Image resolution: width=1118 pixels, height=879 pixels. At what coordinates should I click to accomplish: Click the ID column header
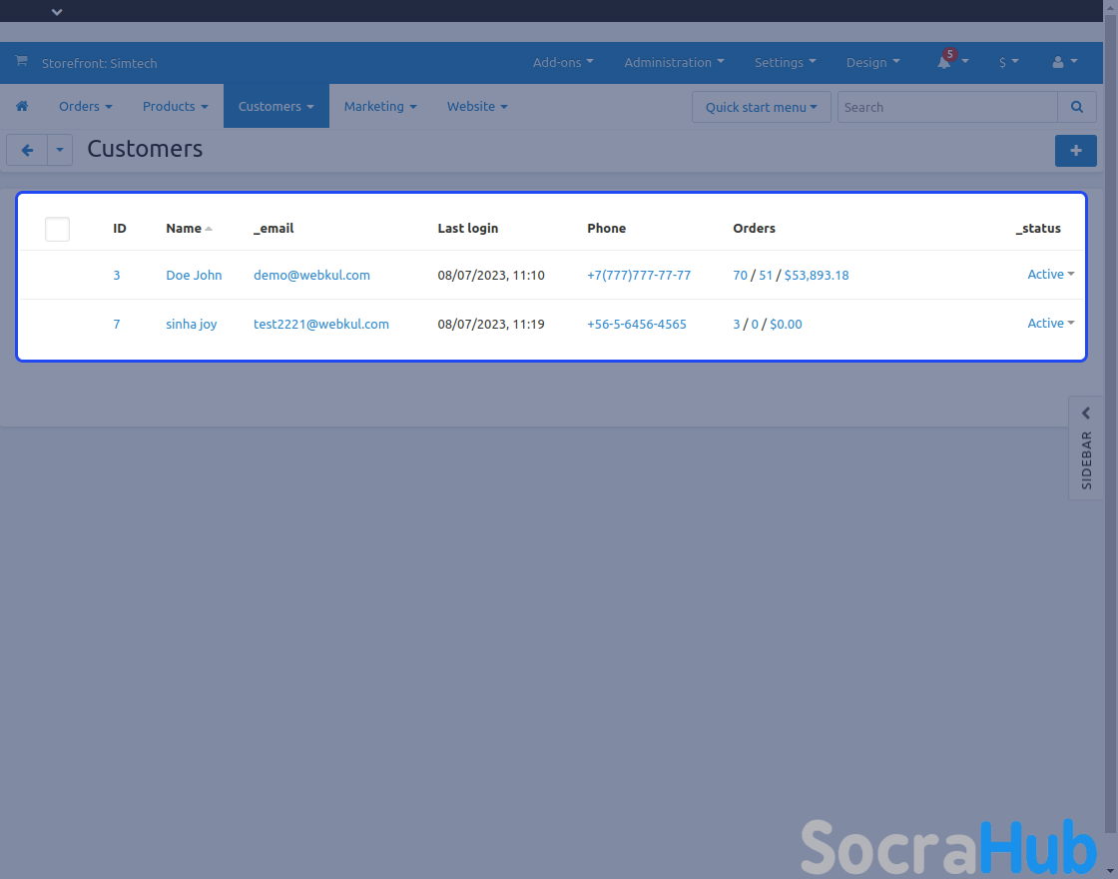tap(120, 229)
